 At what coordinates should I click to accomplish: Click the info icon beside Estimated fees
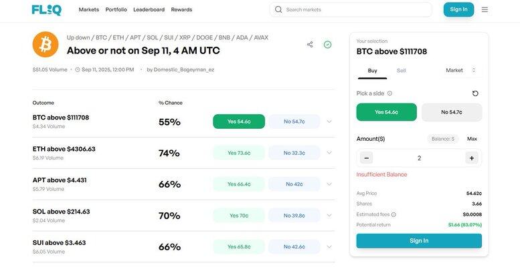(x=394, y=214)
